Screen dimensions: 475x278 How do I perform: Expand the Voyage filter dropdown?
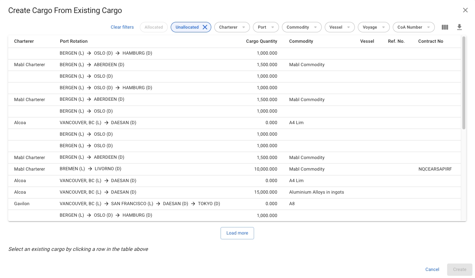373,27
